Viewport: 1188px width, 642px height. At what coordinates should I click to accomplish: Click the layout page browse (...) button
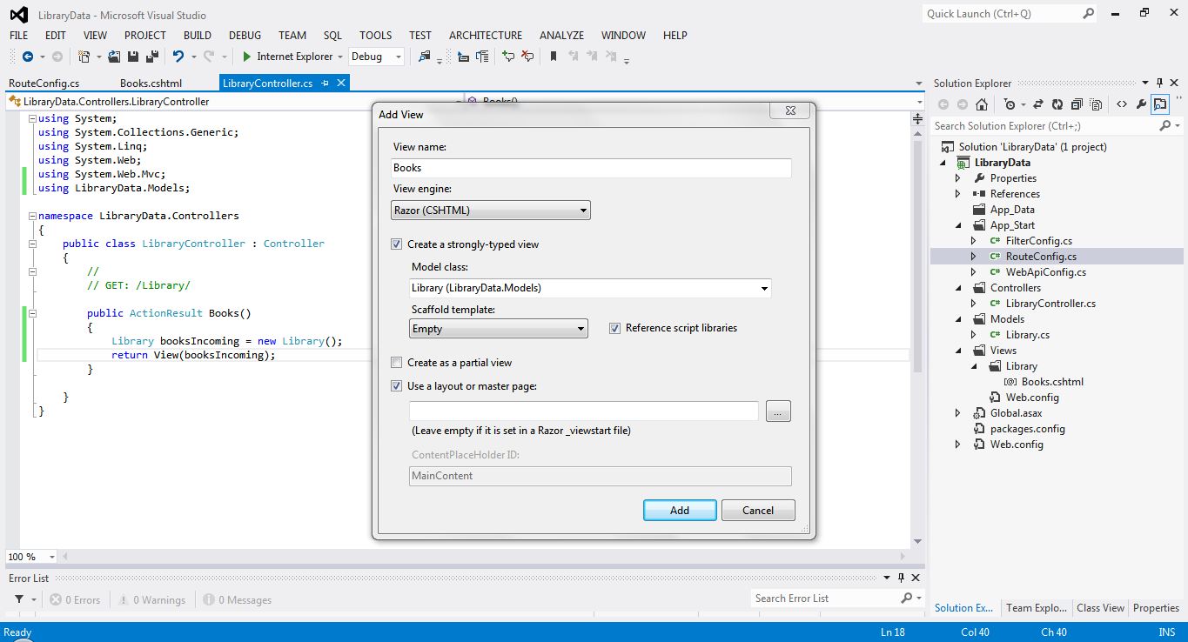coord(778,411)
